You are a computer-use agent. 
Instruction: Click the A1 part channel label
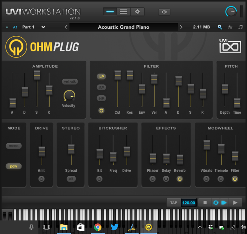click(x=15, y=27)
